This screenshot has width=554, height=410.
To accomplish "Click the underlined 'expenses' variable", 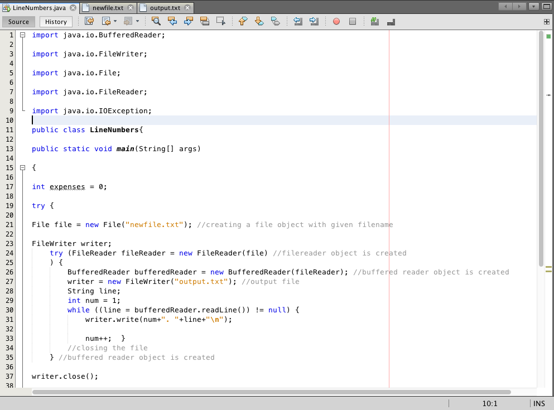I will tap(67, 187).
